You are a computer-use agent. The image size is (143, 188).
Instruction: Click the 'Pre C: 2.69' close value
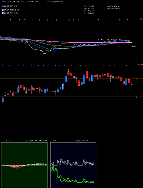click(89, 13)
